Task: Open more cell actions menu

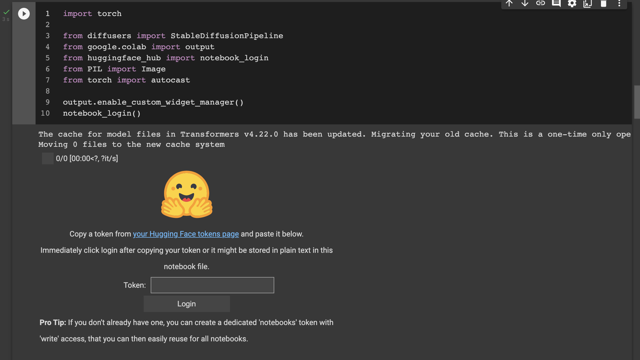Action: 619,3
